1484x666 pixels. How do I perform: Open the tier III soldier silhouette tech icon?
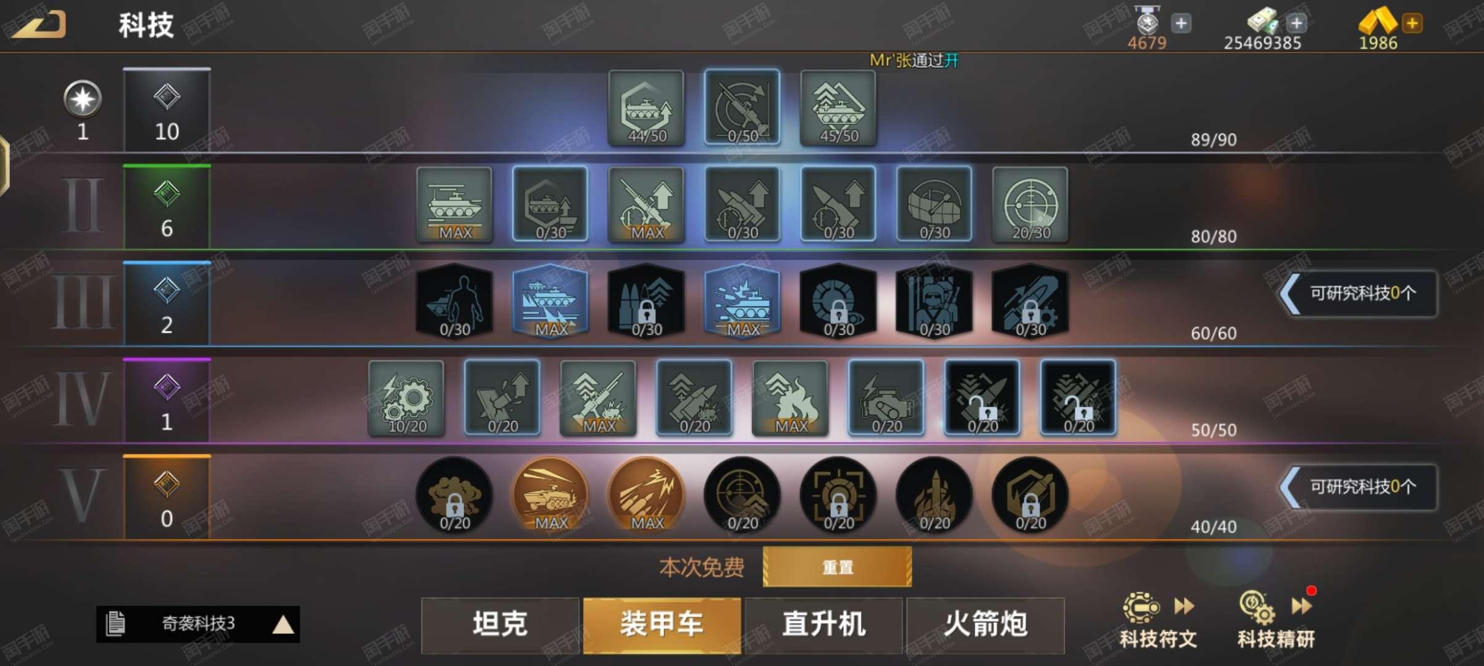click(x=454, y=302)
